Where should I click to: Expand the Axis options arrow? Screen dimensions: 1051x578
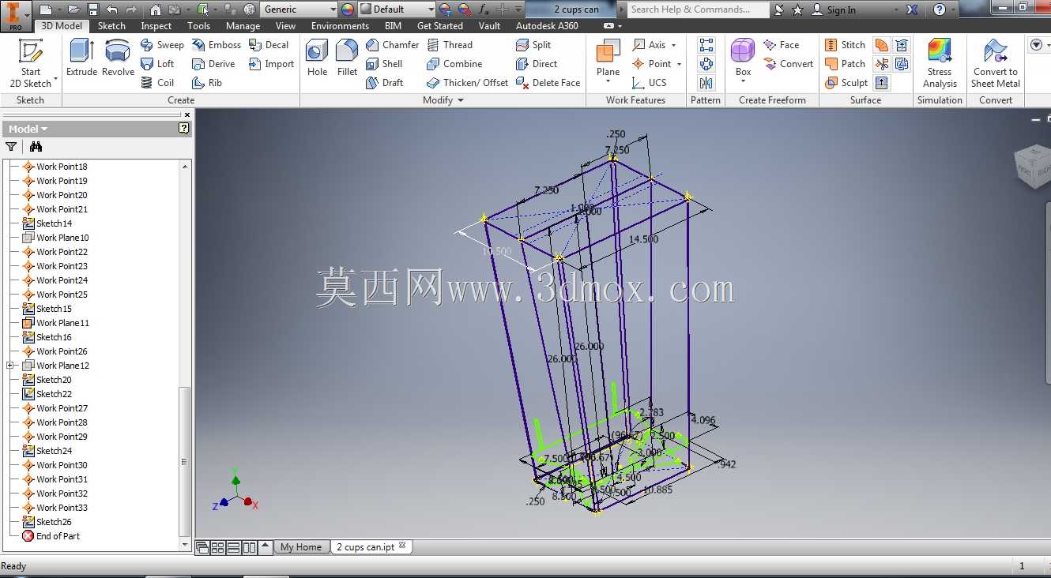tap(673, 45)
